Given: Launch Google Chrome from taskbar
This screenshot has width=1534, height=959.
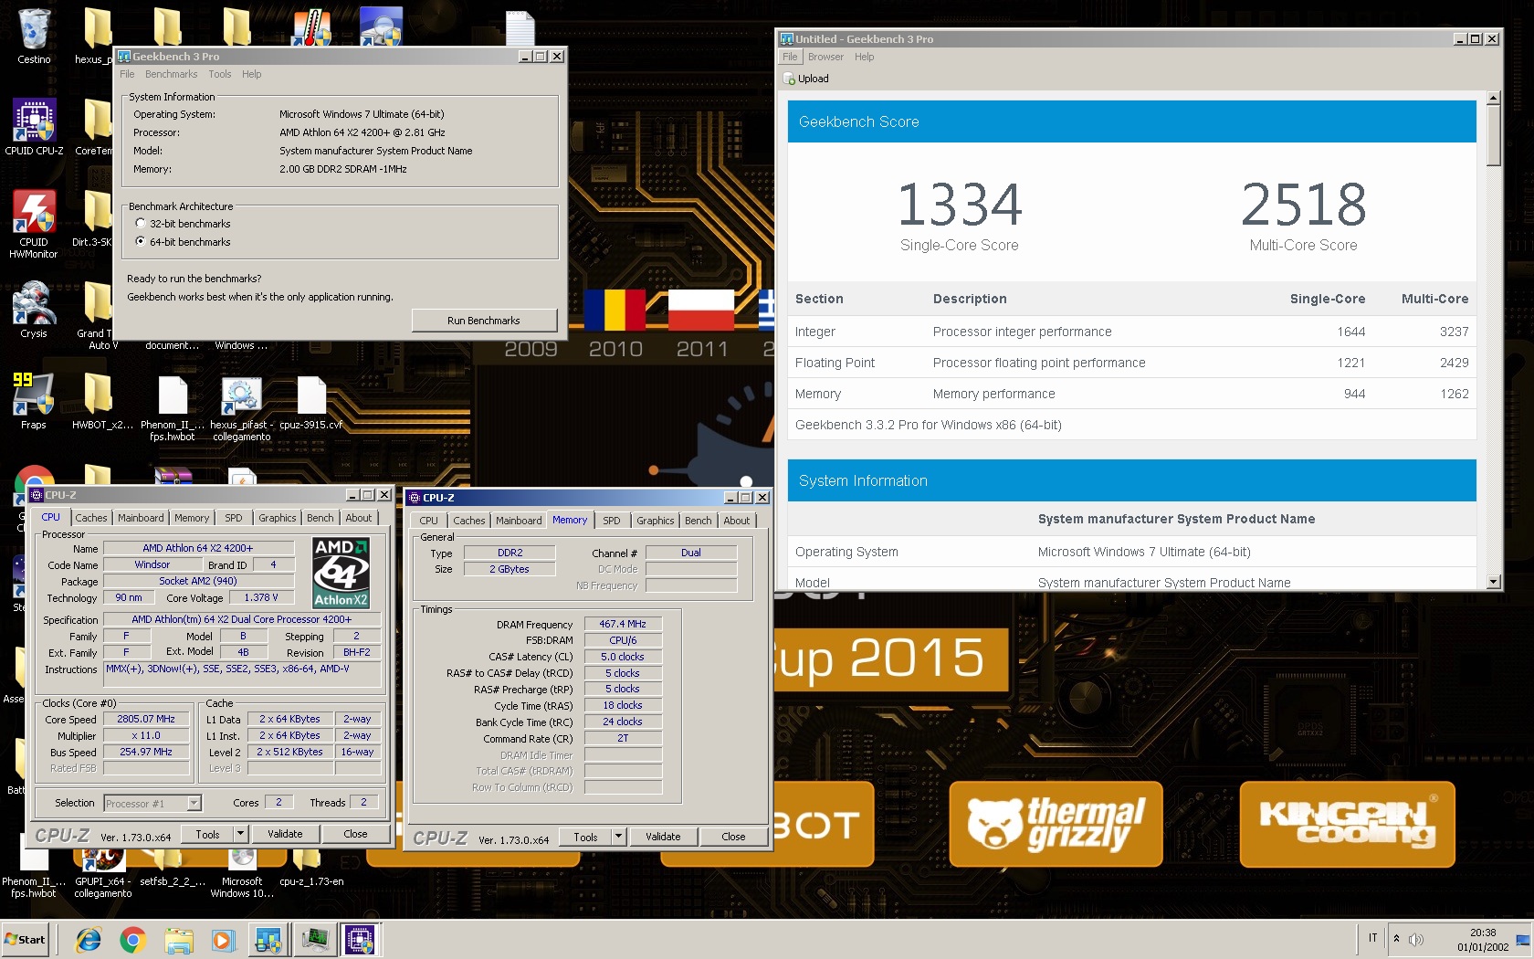Looking at the screenshot, I should (x=132, y=940).
